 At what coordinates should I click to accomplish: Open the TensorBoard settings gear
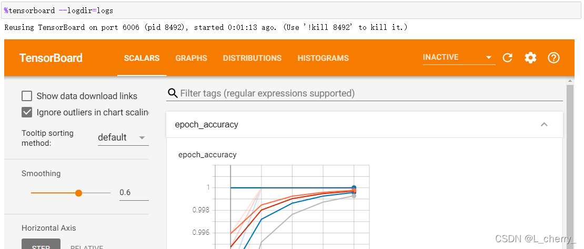530,58
